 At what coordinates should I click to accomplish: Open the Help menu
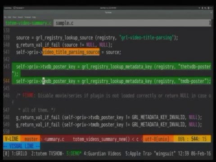(34, 17)
